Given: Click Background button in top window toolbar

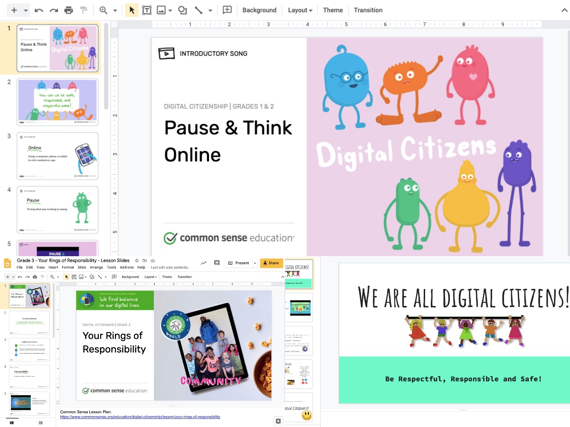Looking at the screenshot, I should tap(259, 10).
